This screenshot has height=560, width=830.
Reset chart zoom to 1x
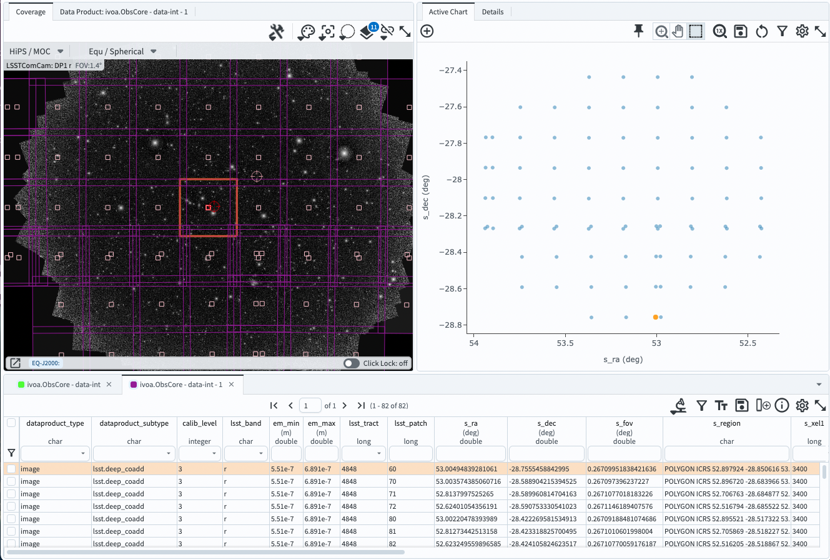click(x=720, y=31)
